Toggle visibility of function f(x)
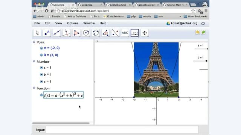Viewport: 241px width, 135px height. pos(41,95)
